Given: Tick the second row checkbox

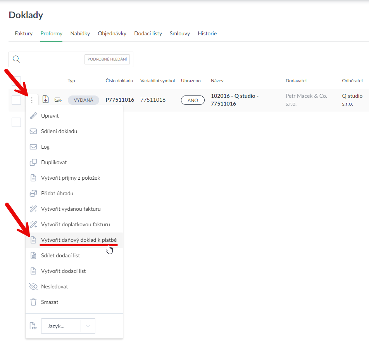Looking at the screenshot, I should pyautogui.click(x=16, y=122).
